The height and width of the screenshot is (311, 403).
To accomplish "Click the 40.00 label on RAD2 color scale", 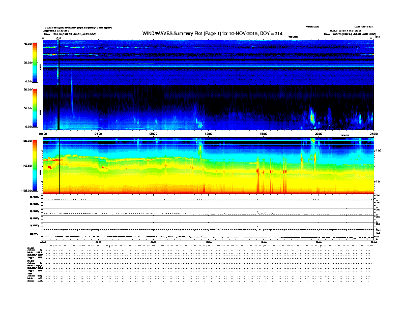I will pos(27,44).
